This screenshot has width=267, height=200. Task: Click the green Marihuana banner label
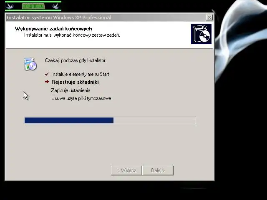33,7
